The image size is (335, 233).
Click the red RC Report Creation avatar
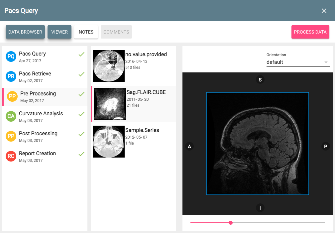[x=11, y=156]
